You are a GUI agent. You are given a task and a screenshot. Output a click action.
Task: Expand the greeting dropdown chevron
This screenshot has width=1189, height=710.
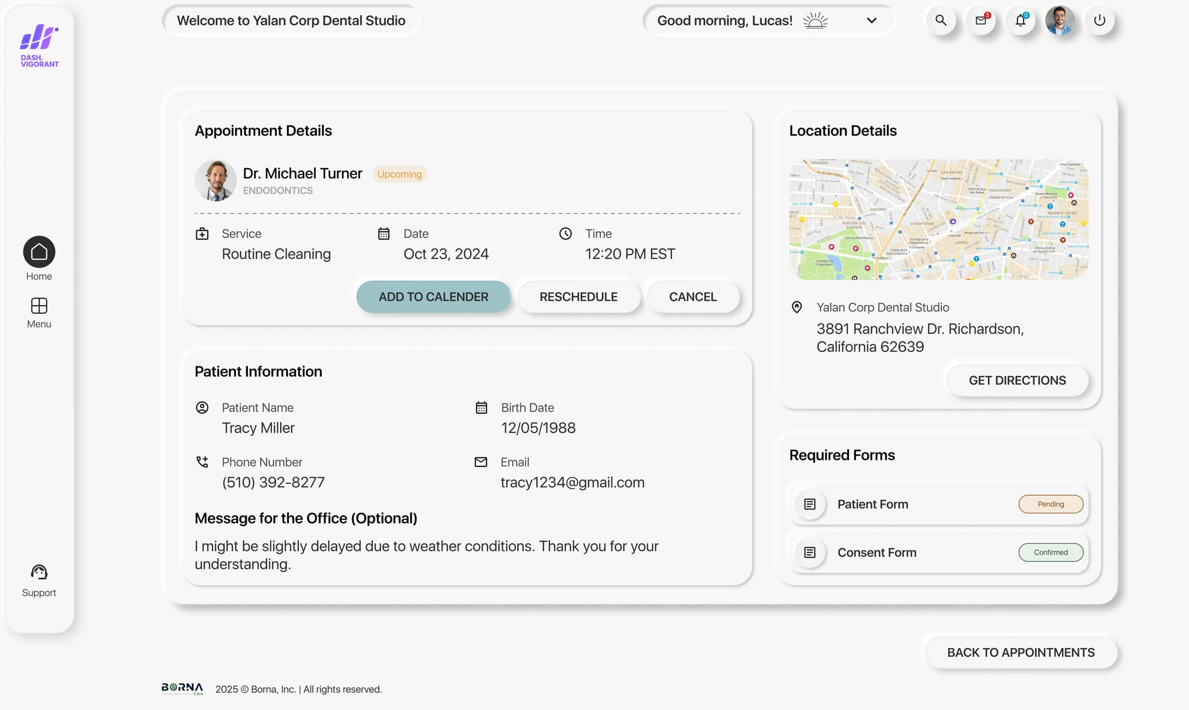click(x=871, y=20)
